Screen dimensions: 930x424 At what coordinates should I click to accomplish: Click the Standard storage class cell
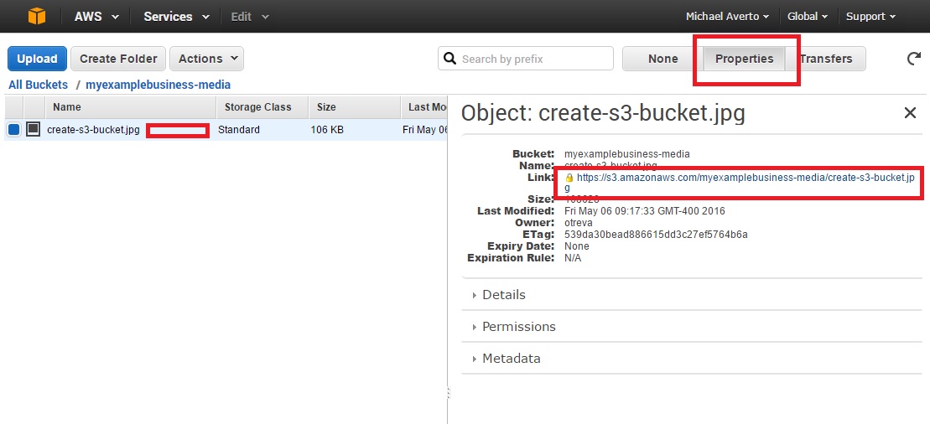click(x=238, y=130)
